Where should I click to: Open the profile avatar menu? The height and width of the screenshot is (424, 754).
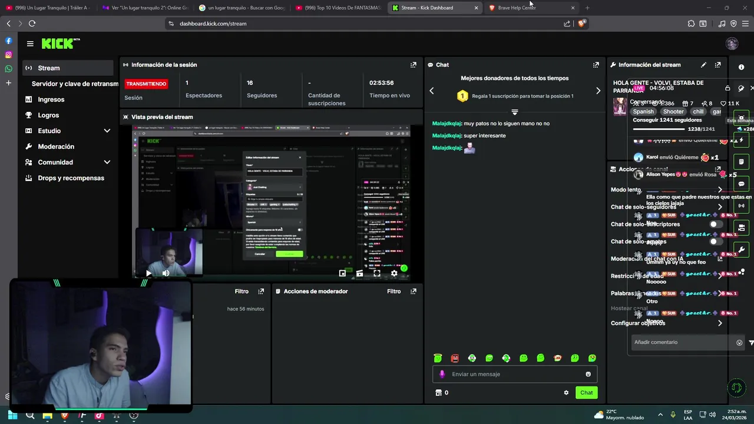(x=732, y=44)
